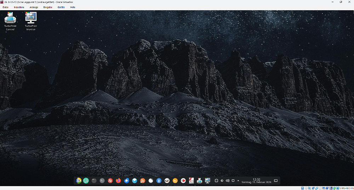Screen dimensions: 354x190
Task: Click the show desktop button in panel
Action: (x=276, y=180)
